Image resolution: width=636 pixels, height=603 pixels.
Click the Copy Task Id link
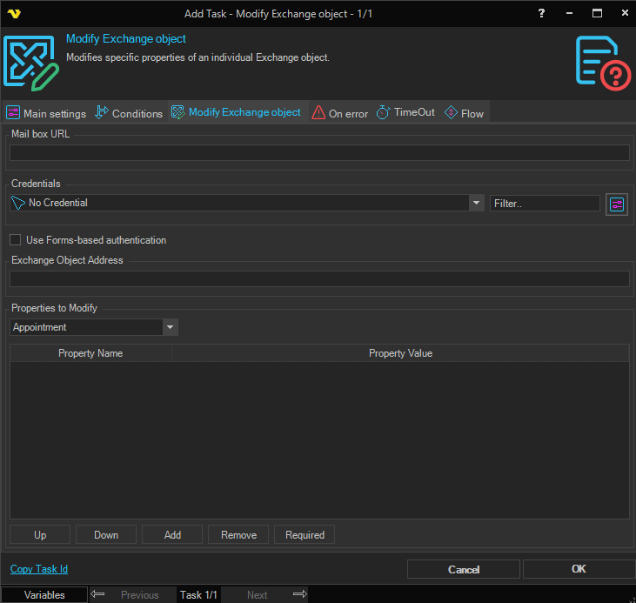(39, 569)
